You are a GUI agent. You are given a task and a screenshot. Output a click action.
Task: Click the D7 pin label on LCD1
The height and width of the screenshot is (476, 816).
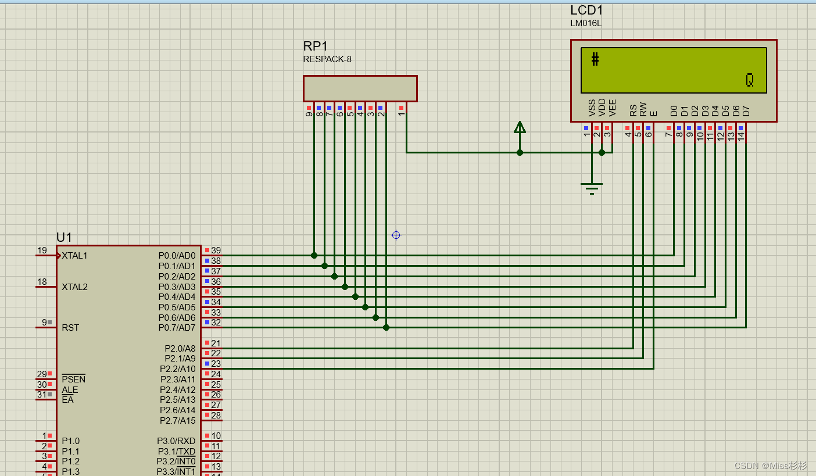[x=746, y=110]
